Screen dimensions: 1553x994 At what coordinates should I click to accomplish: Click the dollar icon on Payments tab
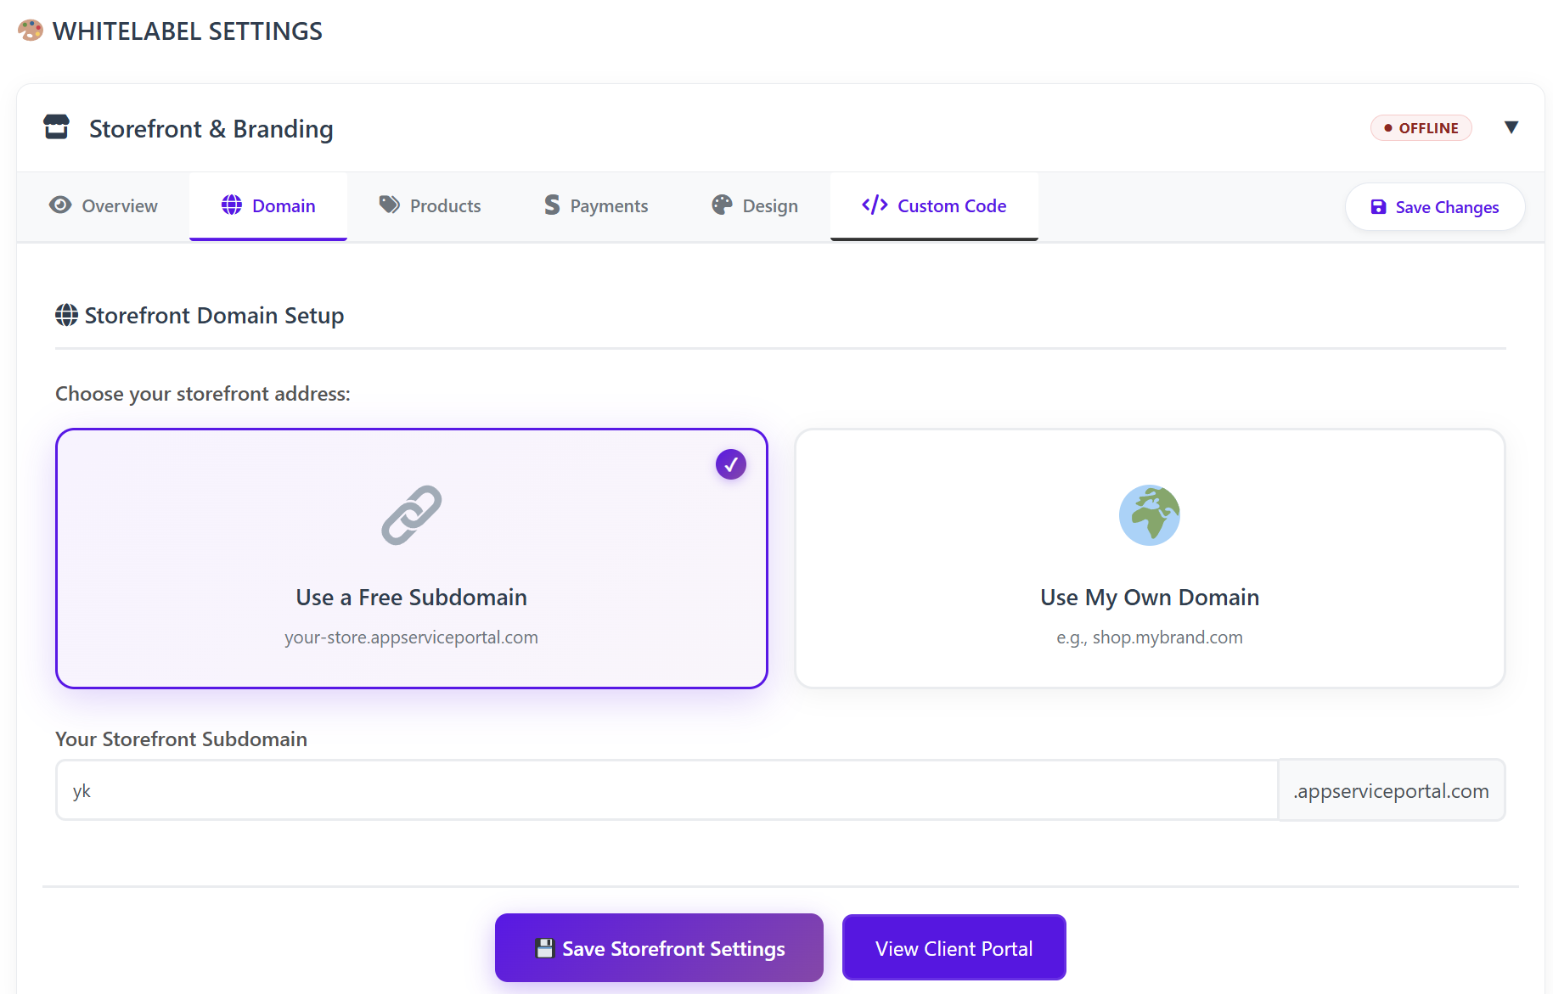click(552, 205)
